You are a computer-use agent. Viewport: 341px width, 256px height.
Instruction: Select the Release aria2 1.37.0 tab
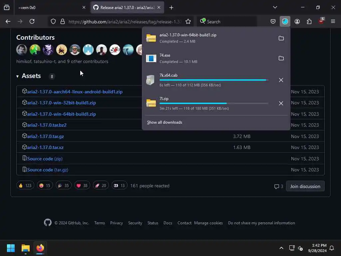tap(127, 8)
